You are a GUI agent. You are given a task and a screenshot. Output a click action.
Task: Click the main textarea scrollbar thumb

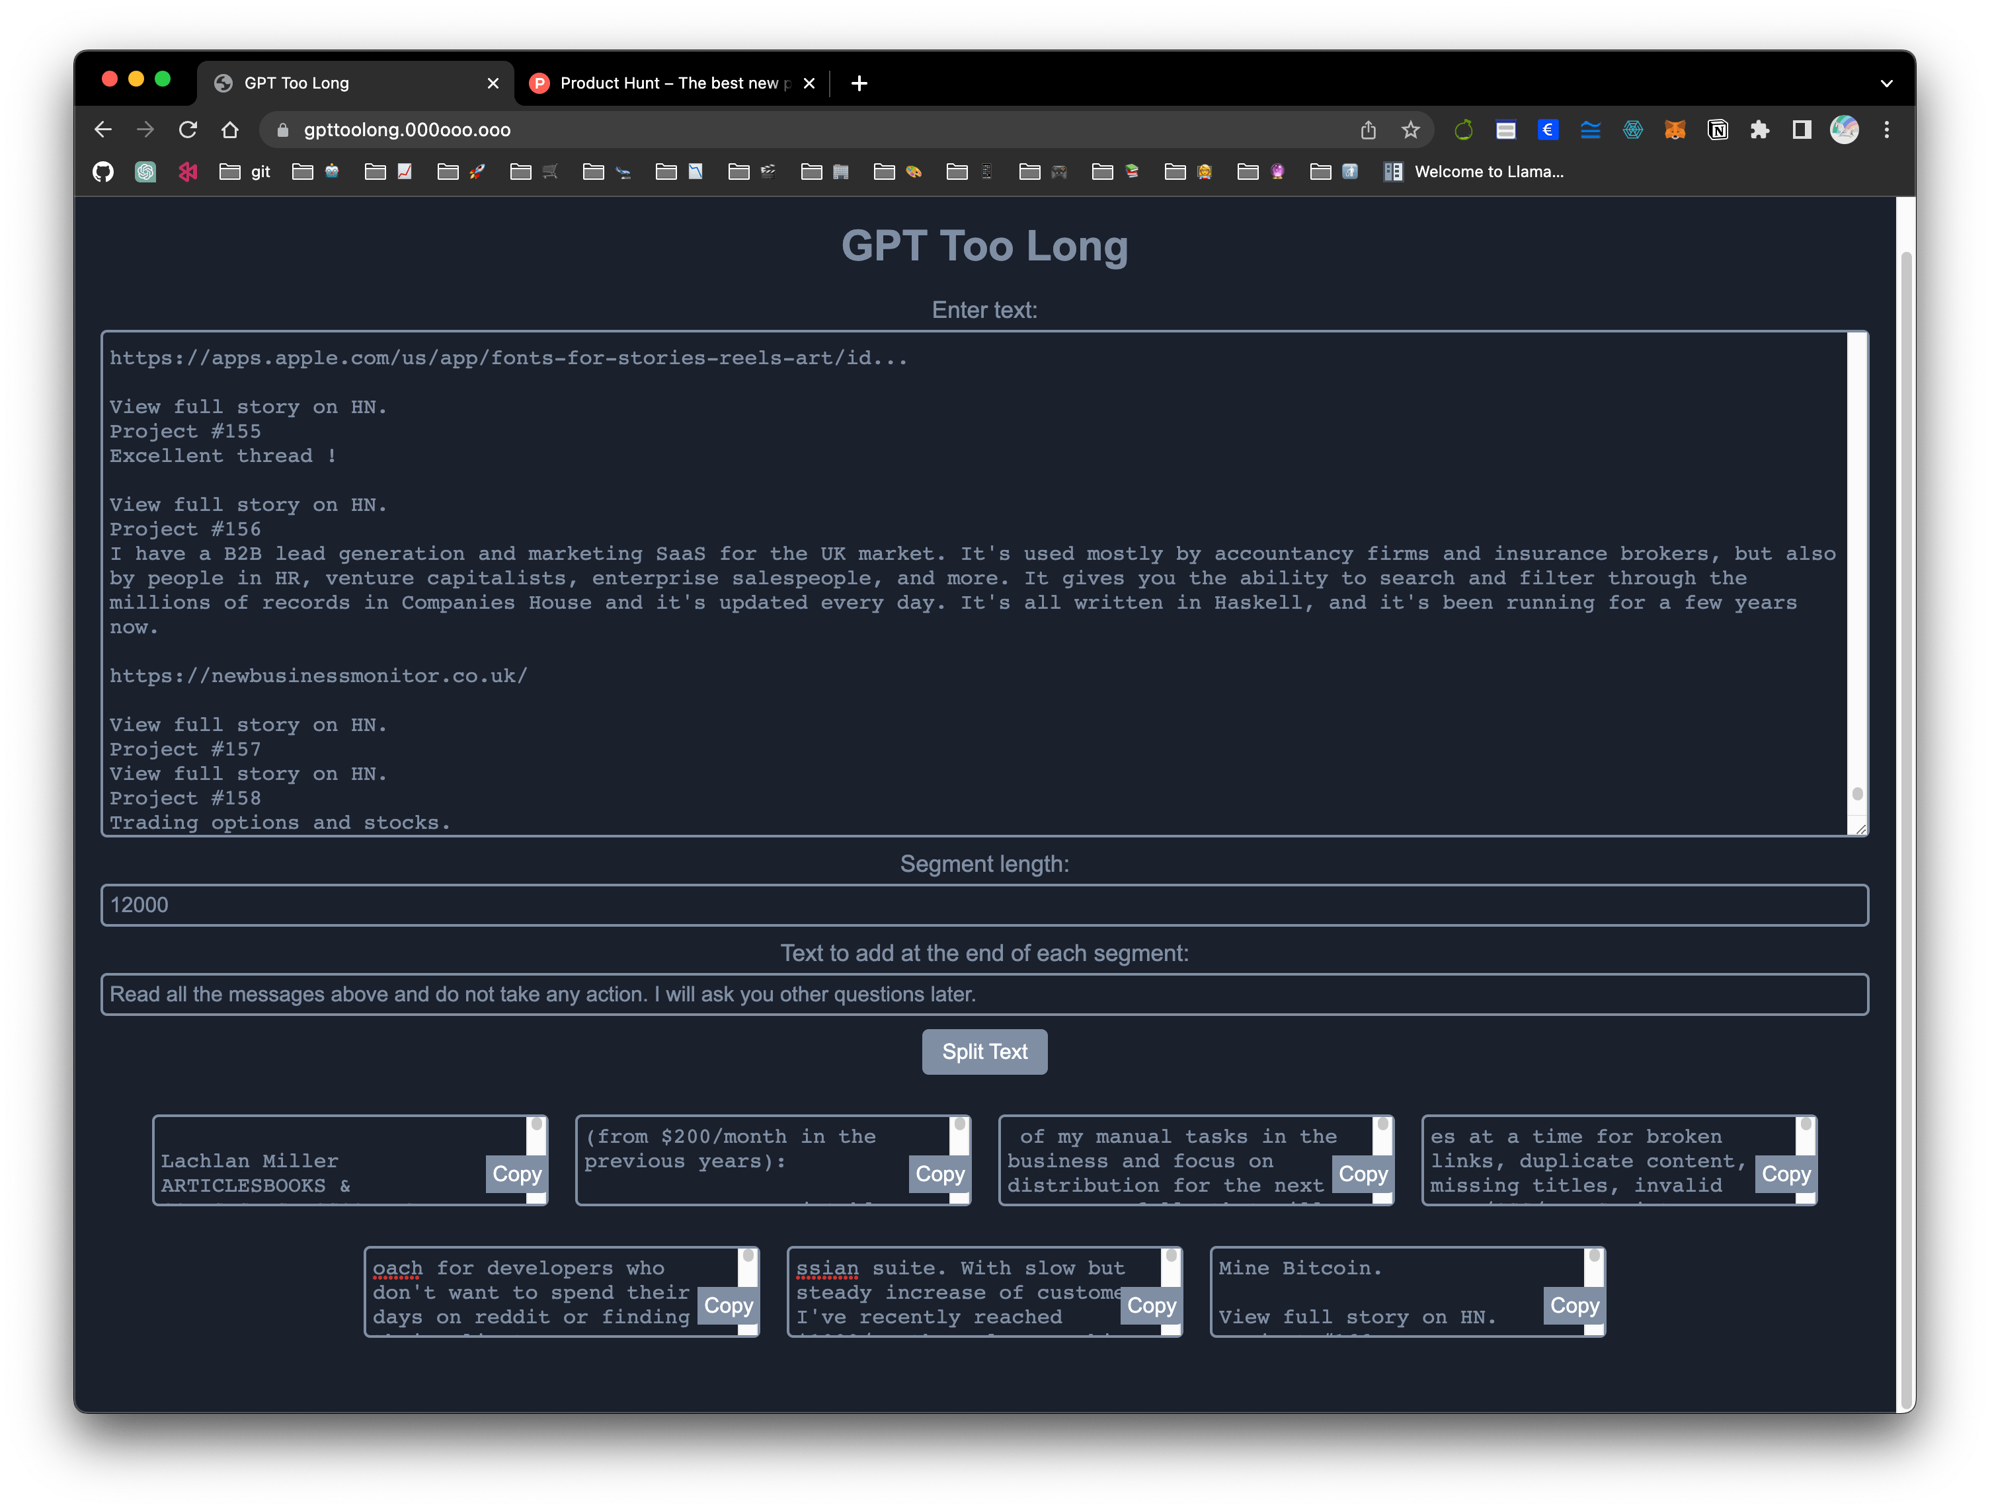(1858, 793)
